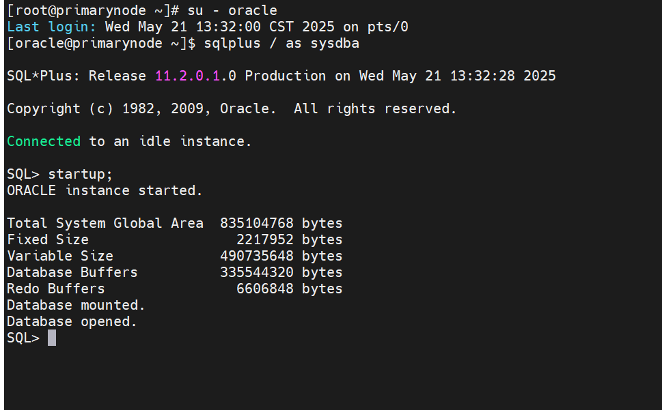Click the magenta version number 11.2.0.1
The width and height of the screenshot is (662, 410).
click(x=187, y=76)
